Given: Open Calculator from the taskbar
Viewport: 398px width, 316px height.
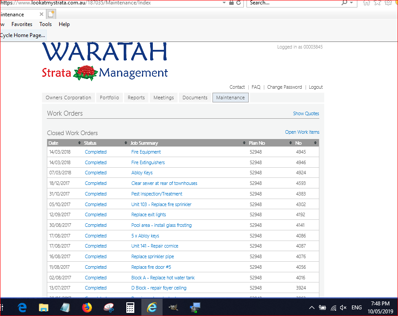Looking at the screenshot, I should click(130, 307).
